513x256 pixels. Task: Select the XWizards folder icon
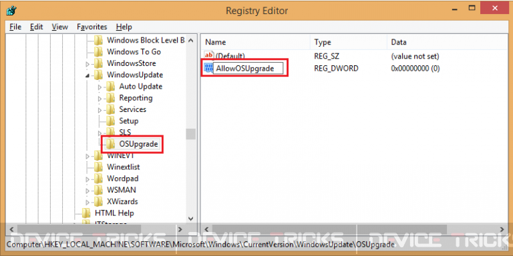98,201
